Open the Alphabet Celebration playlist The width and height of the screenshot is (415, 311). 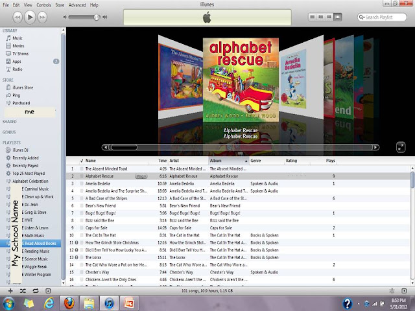(30, 181)
